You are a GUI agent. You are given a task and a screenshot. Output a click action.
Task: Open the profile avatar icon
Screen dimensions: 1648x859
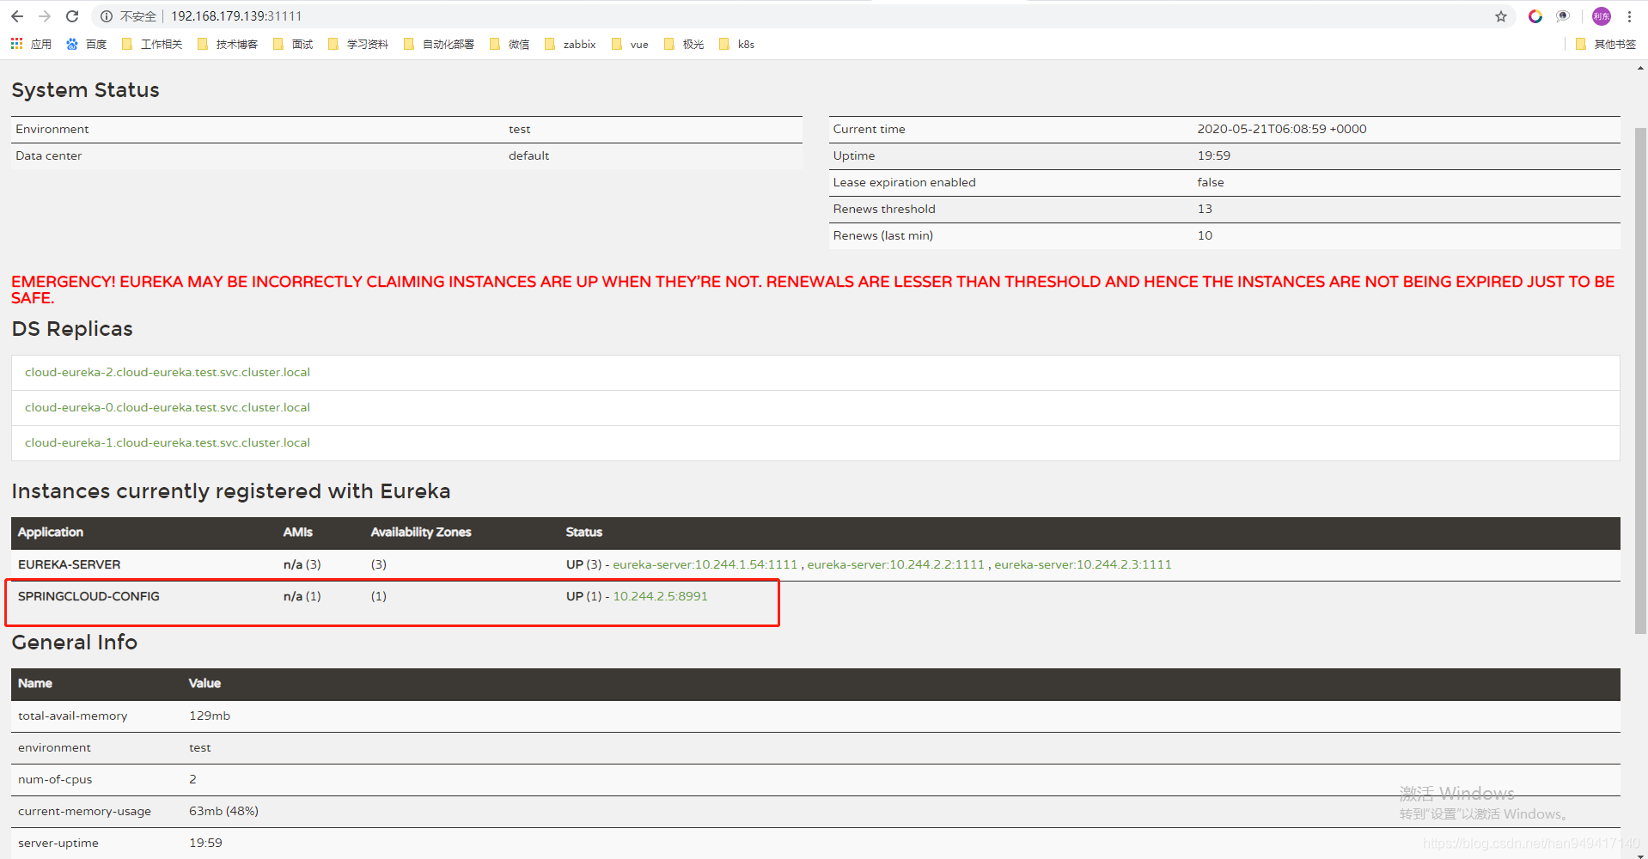pyautogui.click(x=1602, y=16)
